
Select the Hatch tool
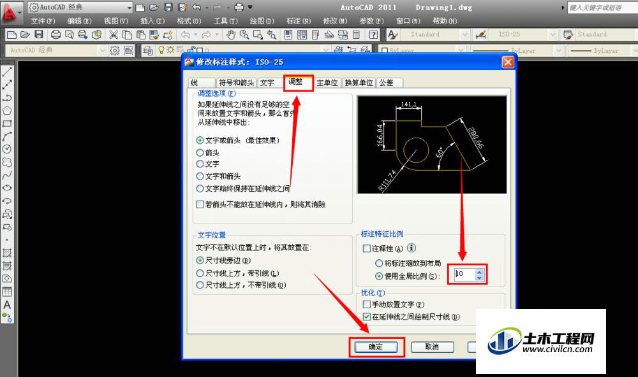click(7, 253)
